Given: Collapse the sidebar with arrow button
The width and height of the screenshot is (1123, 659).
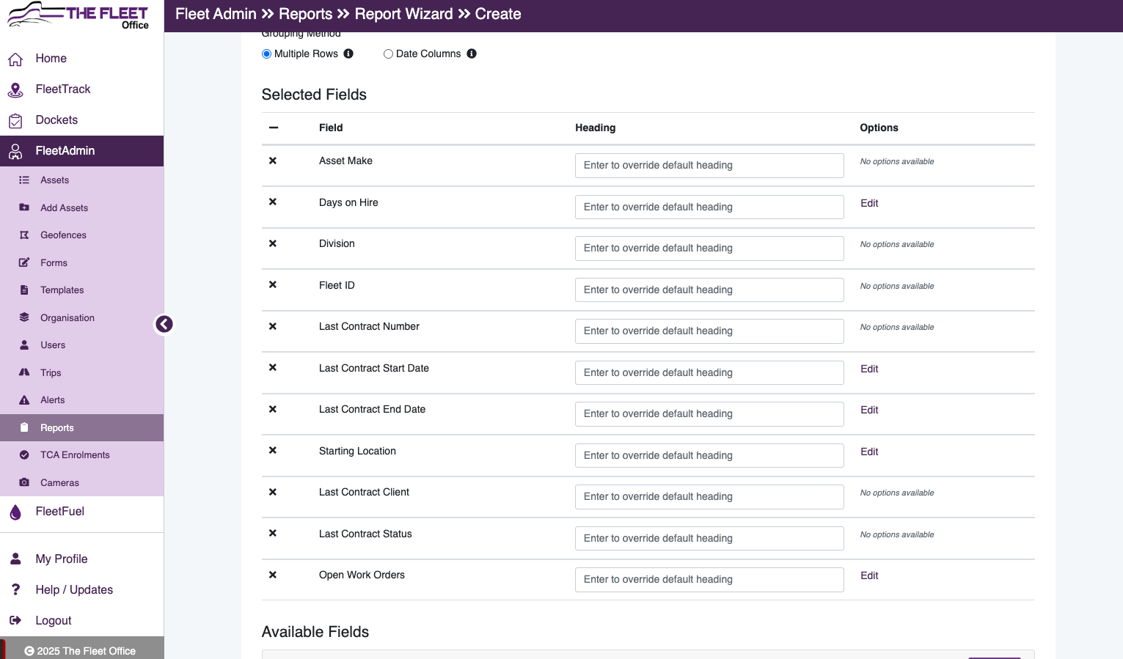Looking at the screenshot, I should 164,324.
